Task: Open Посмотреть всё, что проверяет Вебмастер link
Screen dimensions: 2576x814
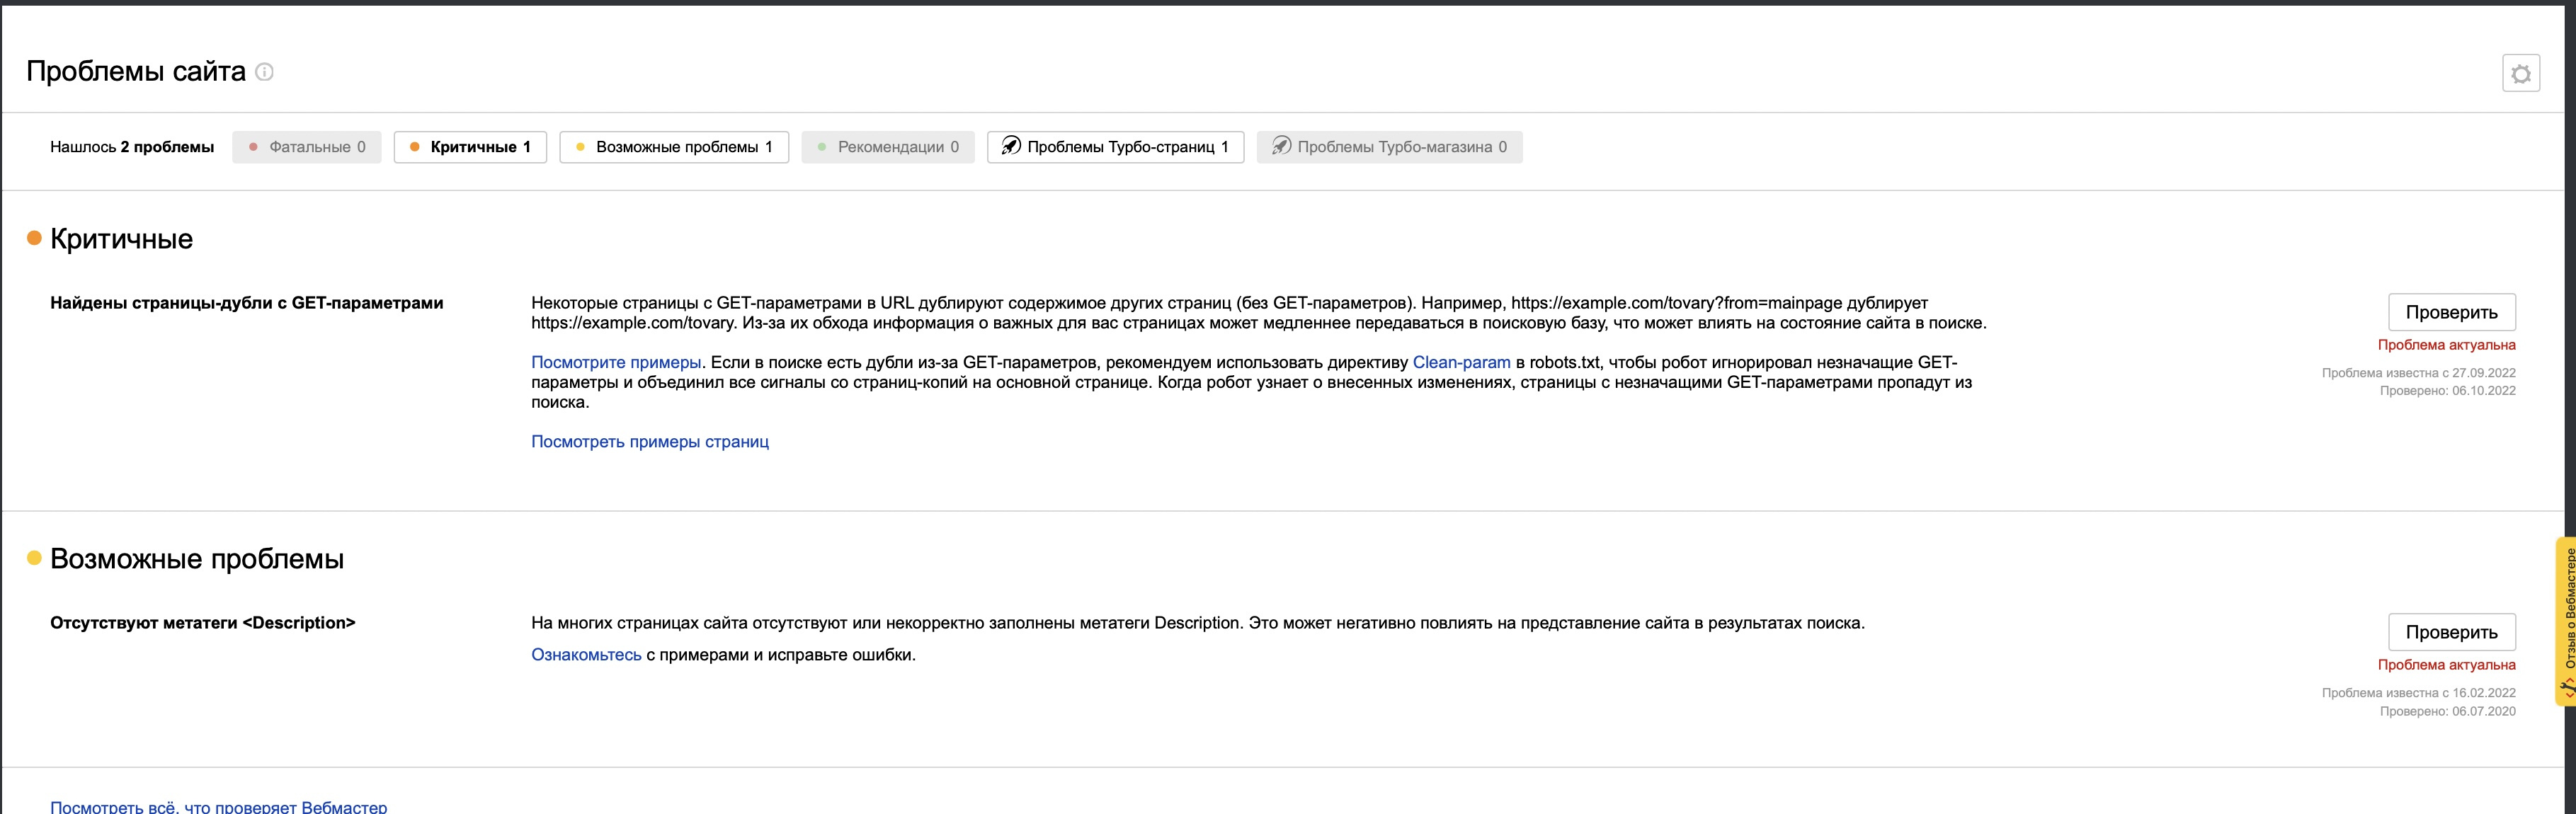Action: coord(218,806)
